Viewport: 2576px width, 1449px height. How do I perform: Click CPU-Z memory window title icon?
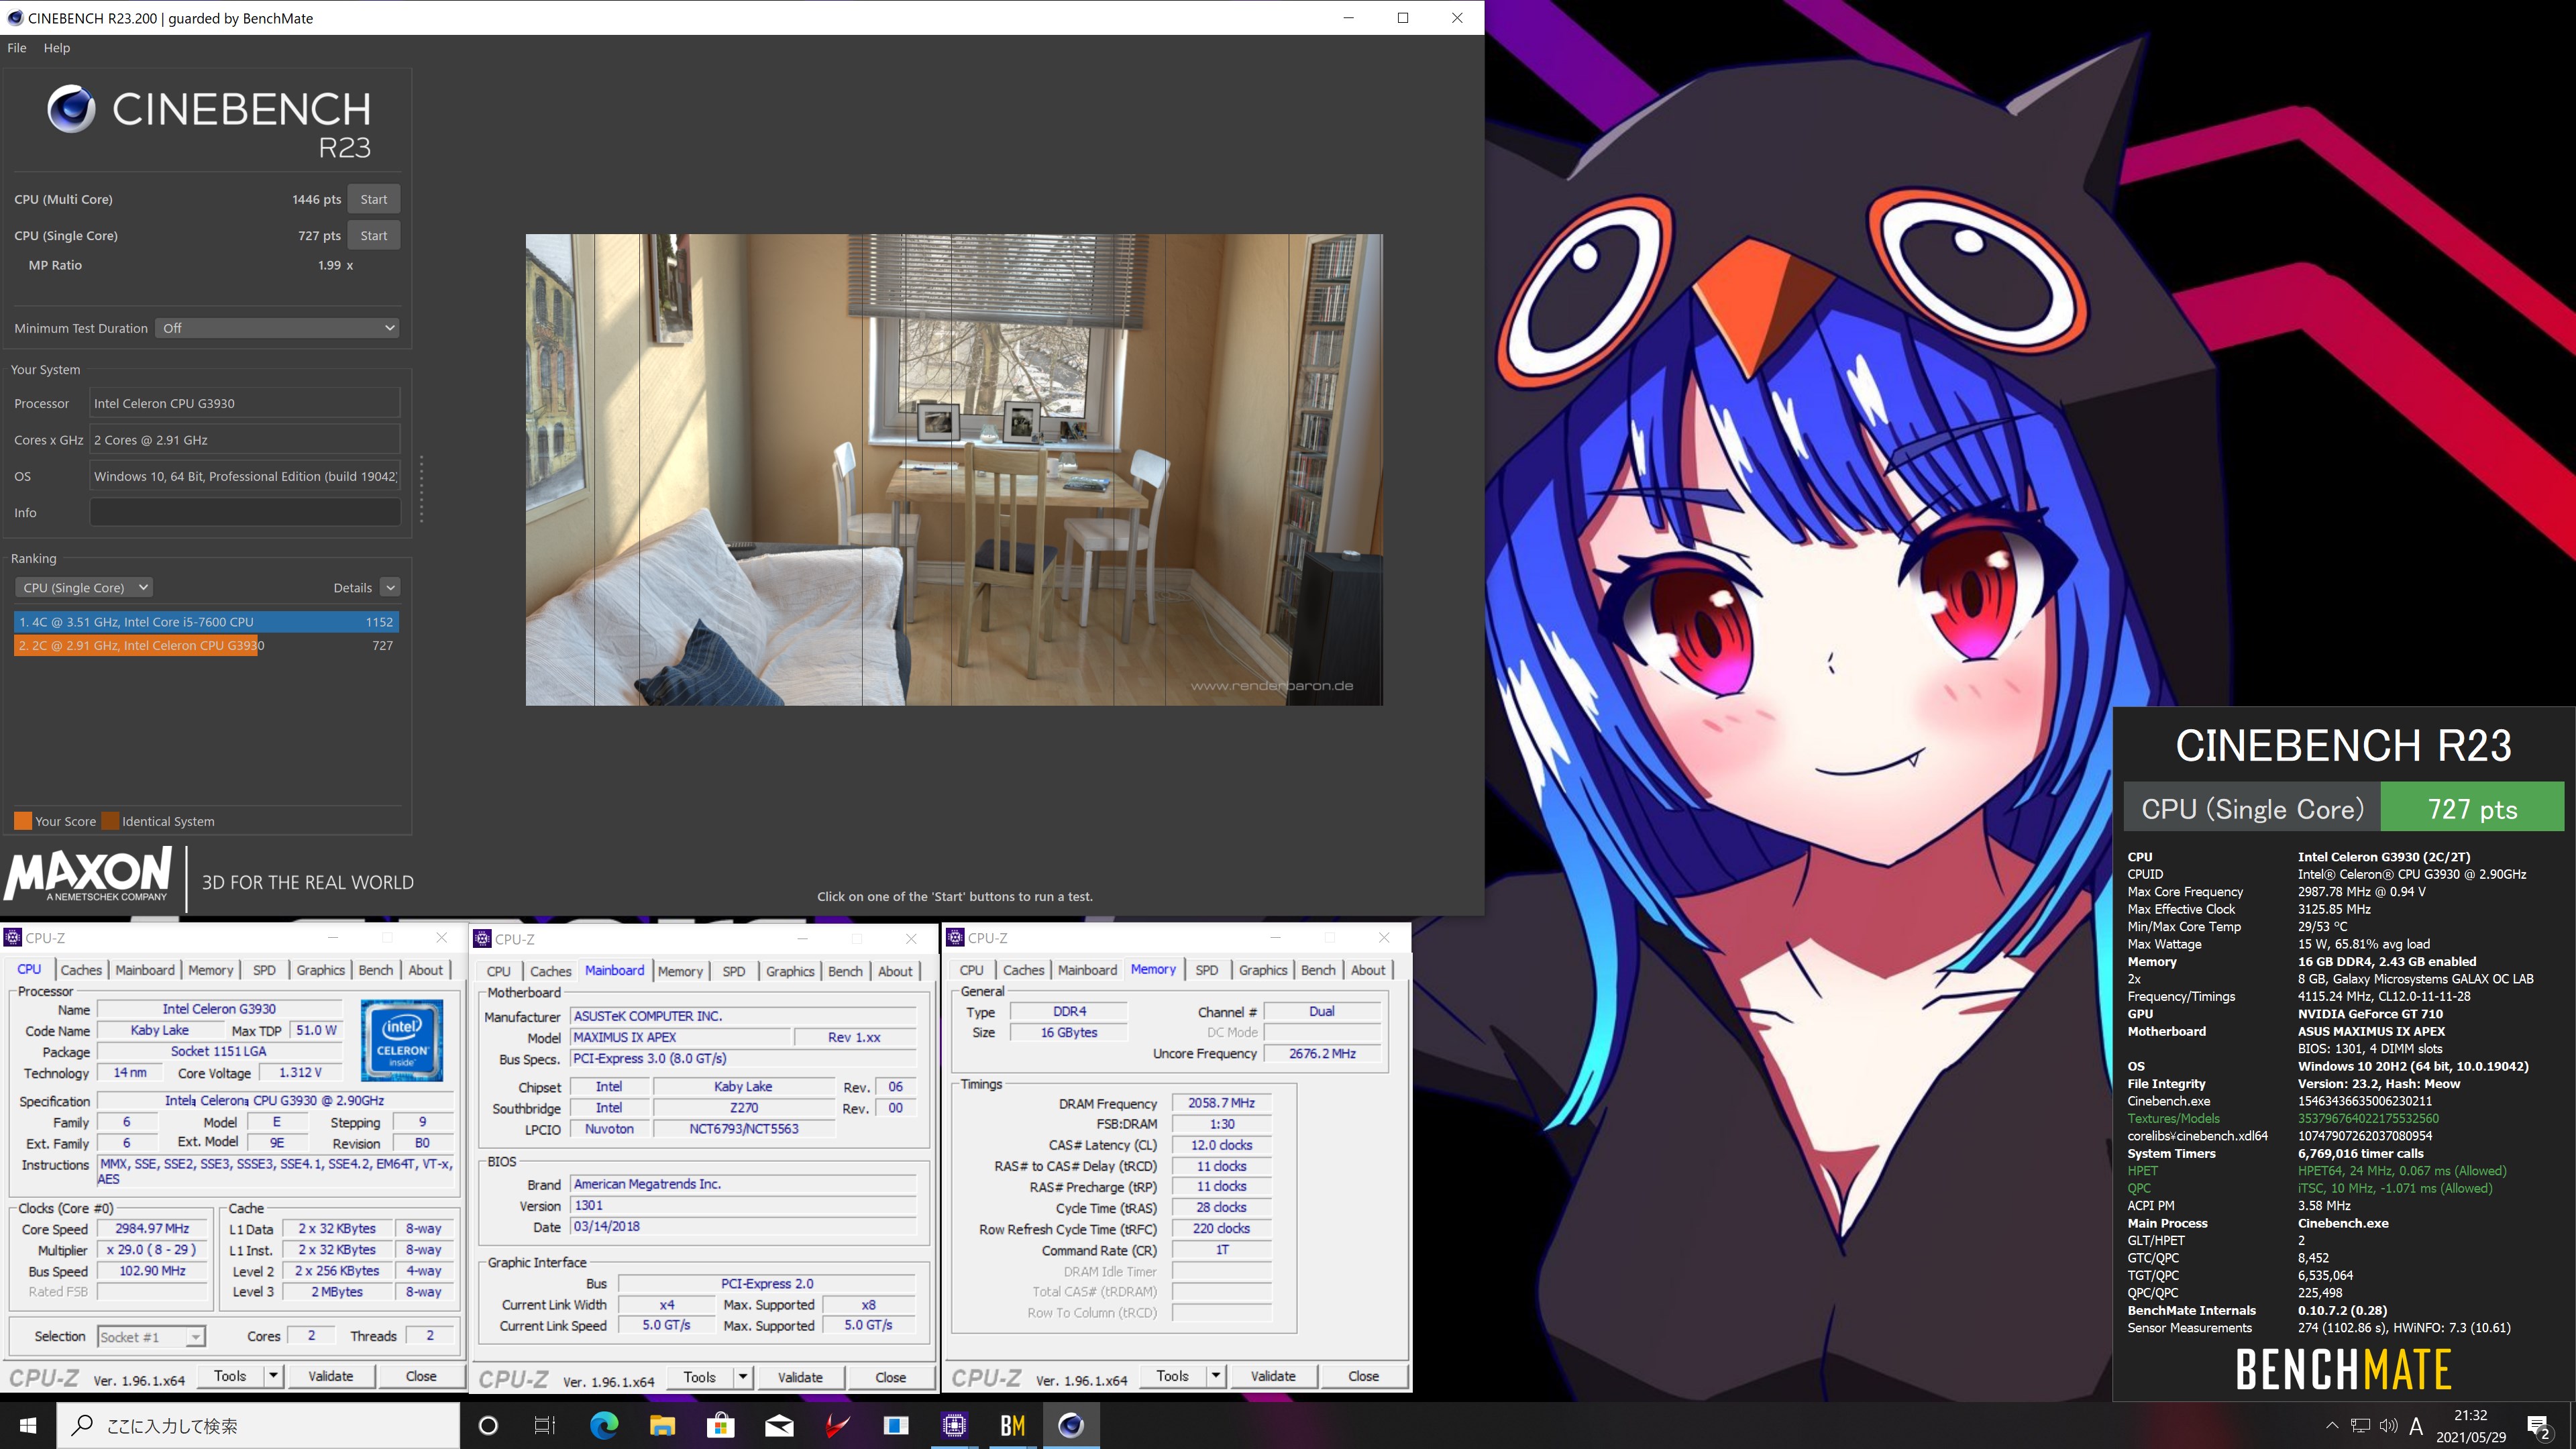[955, 937]
